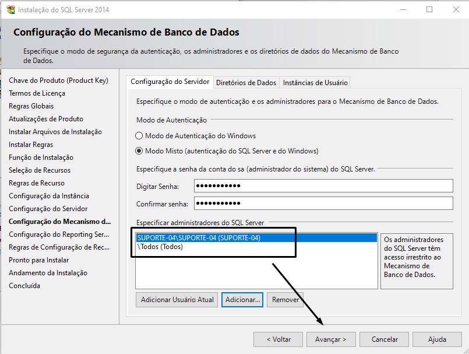Maximize the installer window
Screen dimensions: 469x354
(429, 9)
